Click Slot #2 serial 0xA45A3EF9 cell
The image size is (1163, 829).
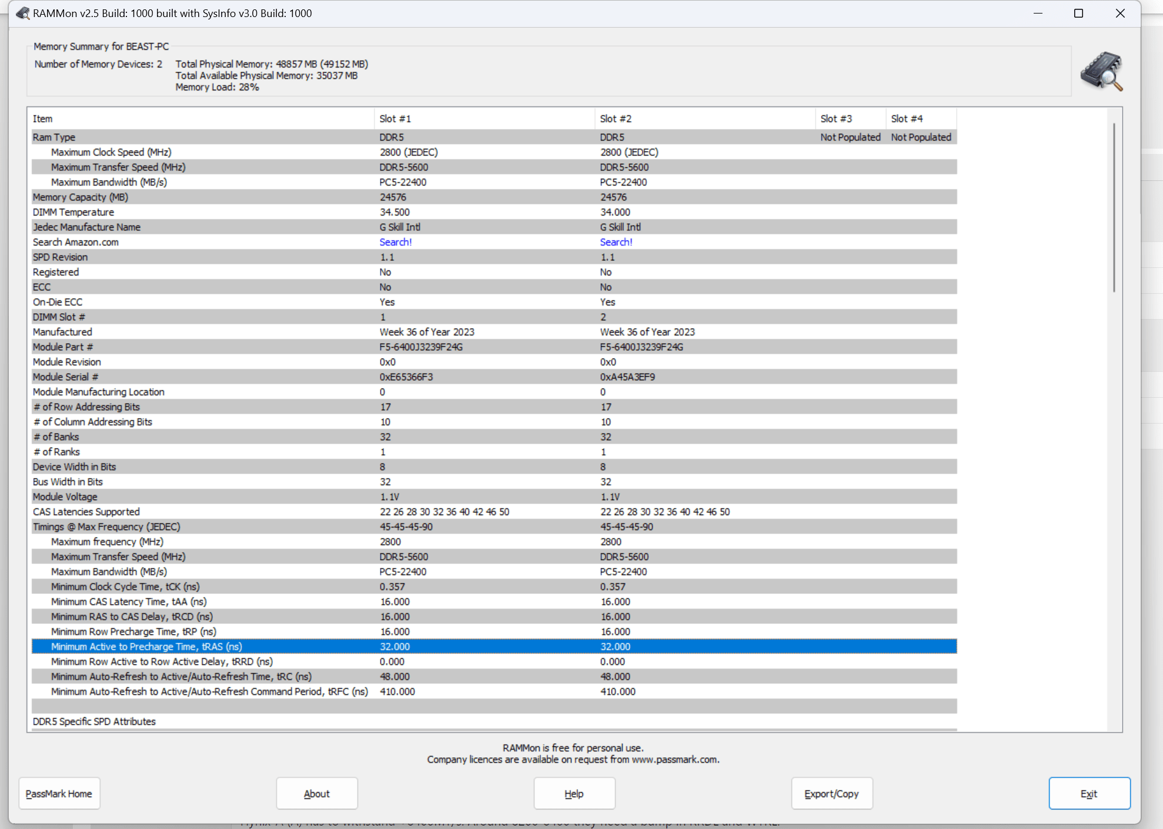[627, 377]
